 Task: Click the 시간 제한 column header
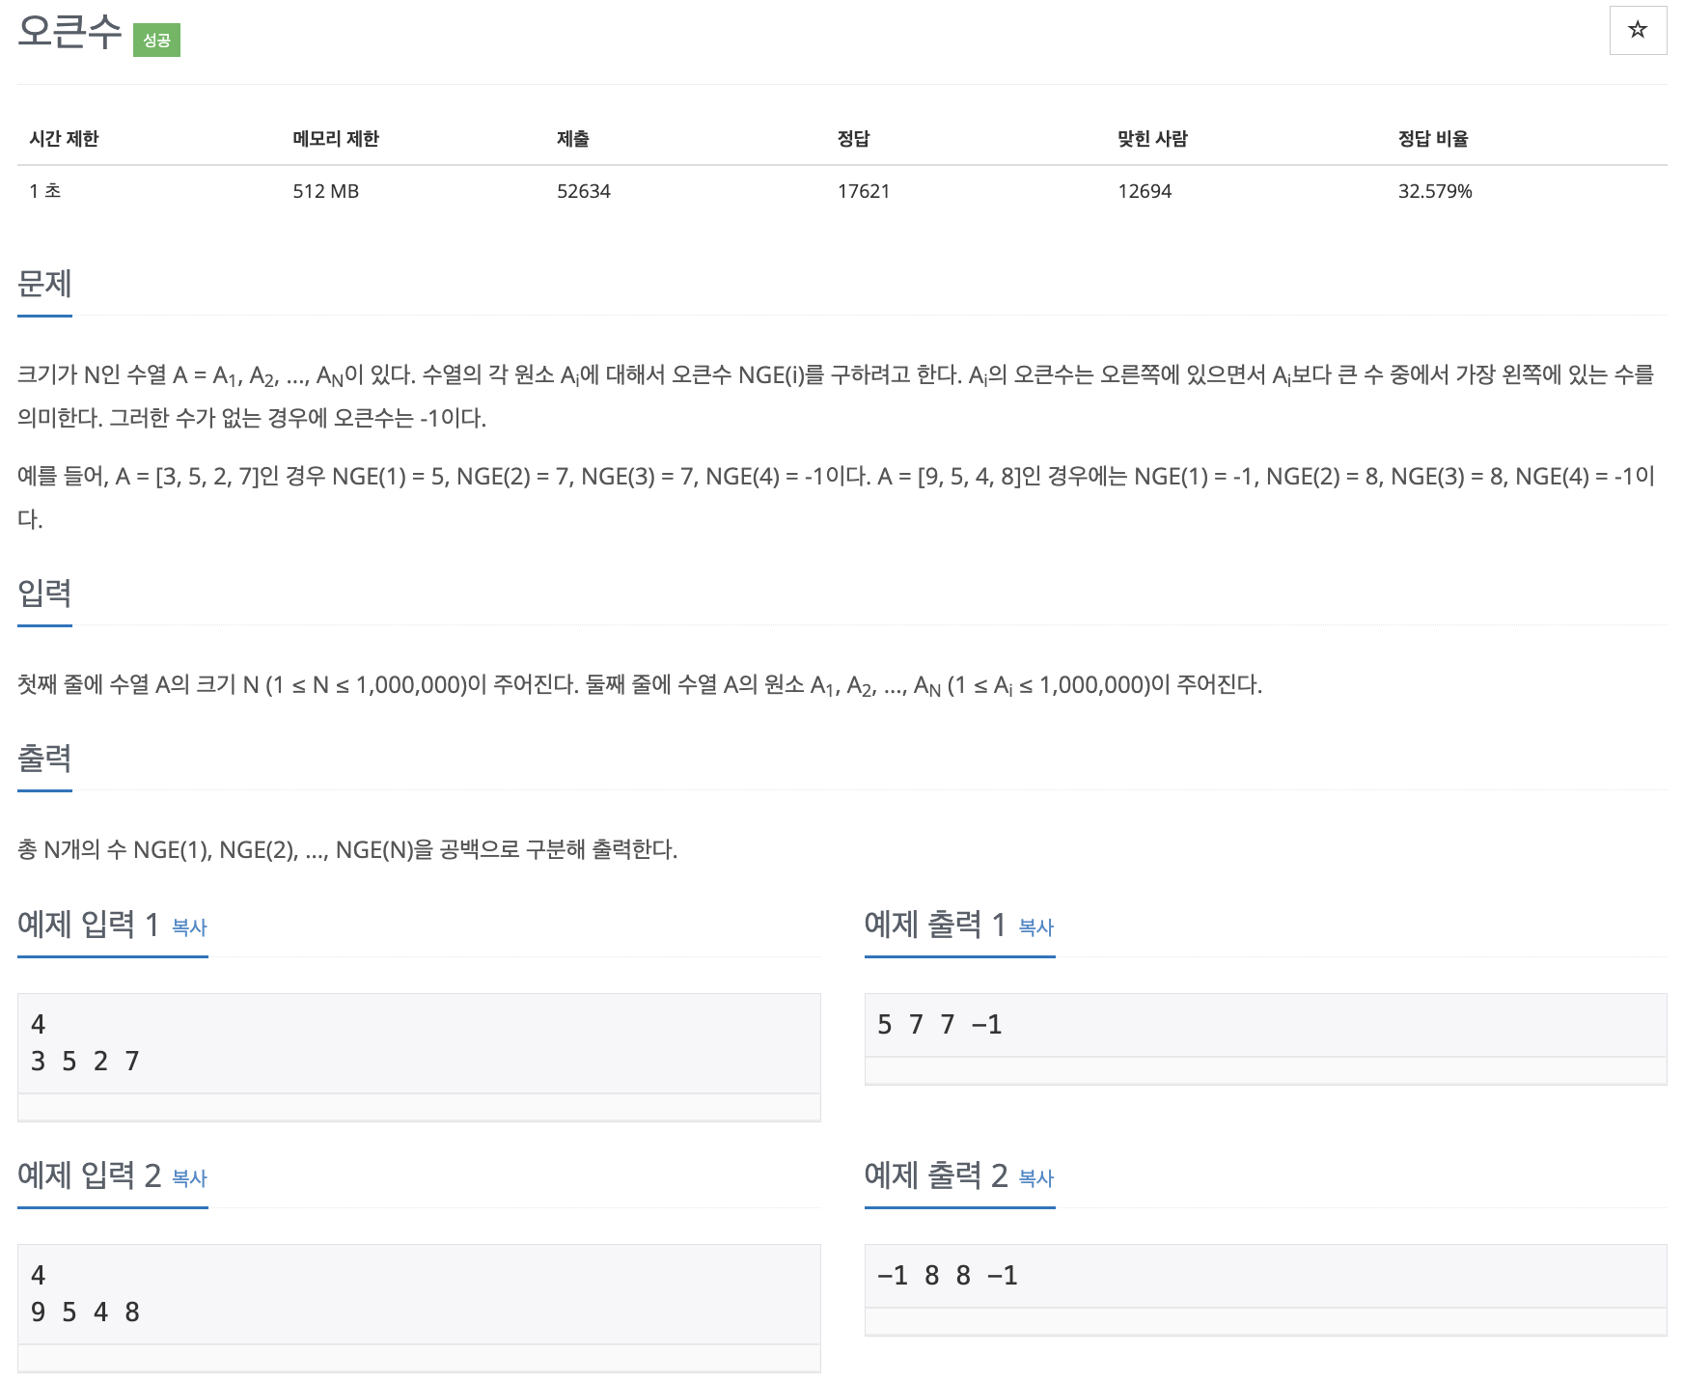(x=64, y=139)
